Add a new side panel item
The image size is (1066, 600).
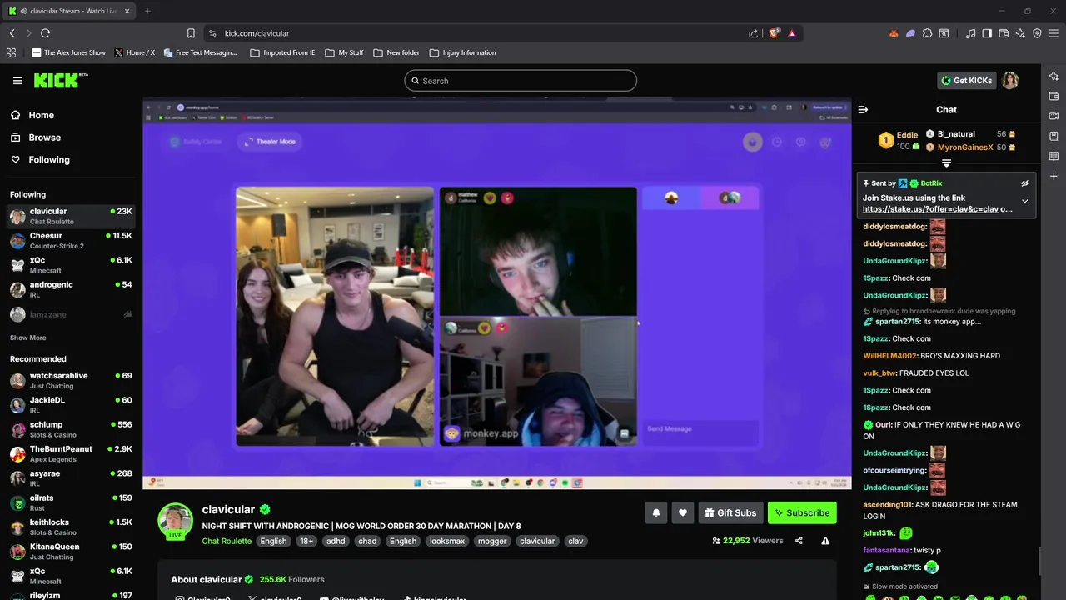1054,176
